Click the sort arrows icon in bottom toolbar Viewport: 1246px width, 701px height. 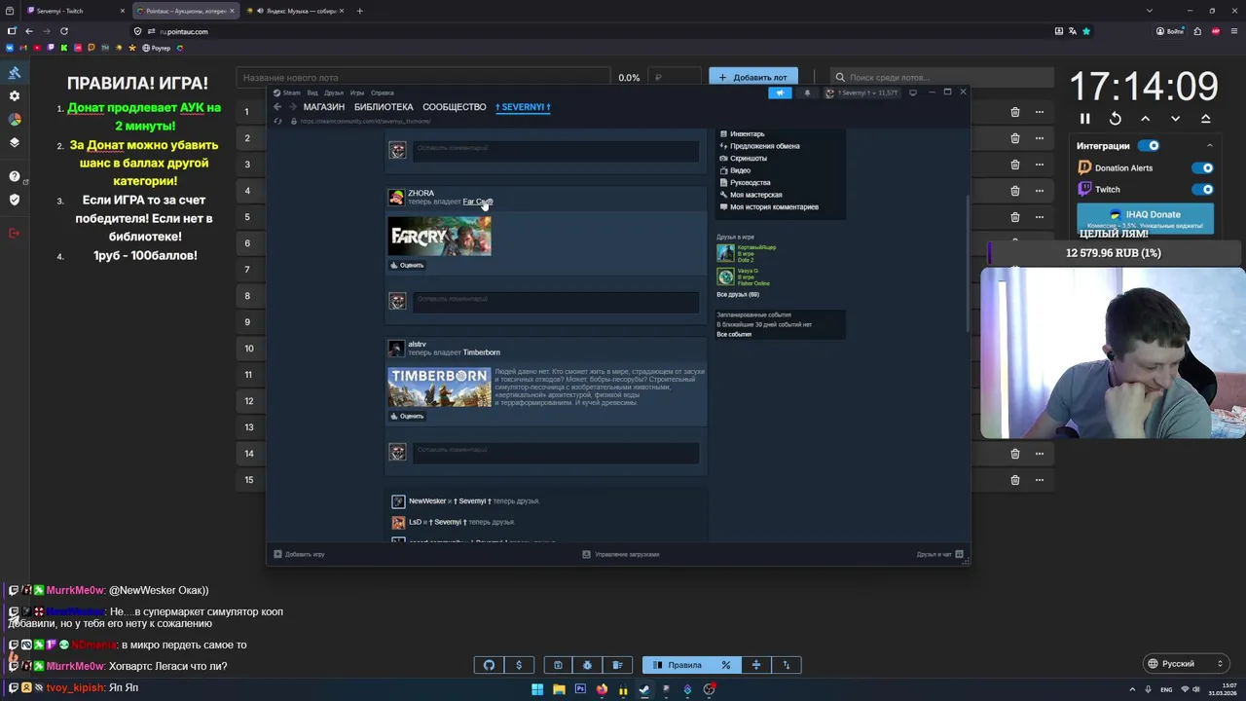pyautogui.click(x=787, y=665)
